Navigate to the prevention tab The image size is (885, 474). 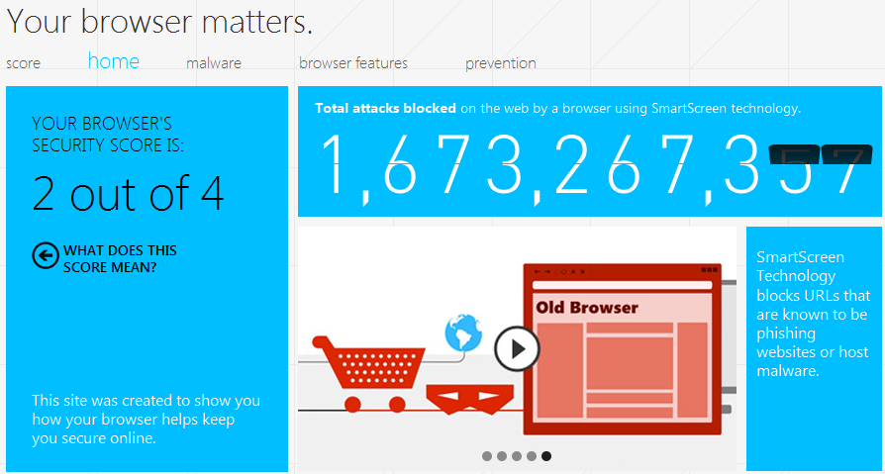(501, 63)
